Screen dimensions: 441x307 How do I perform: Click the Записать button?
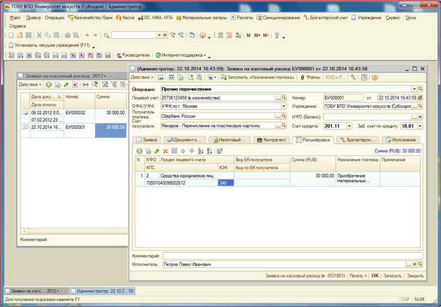point(392,276)
